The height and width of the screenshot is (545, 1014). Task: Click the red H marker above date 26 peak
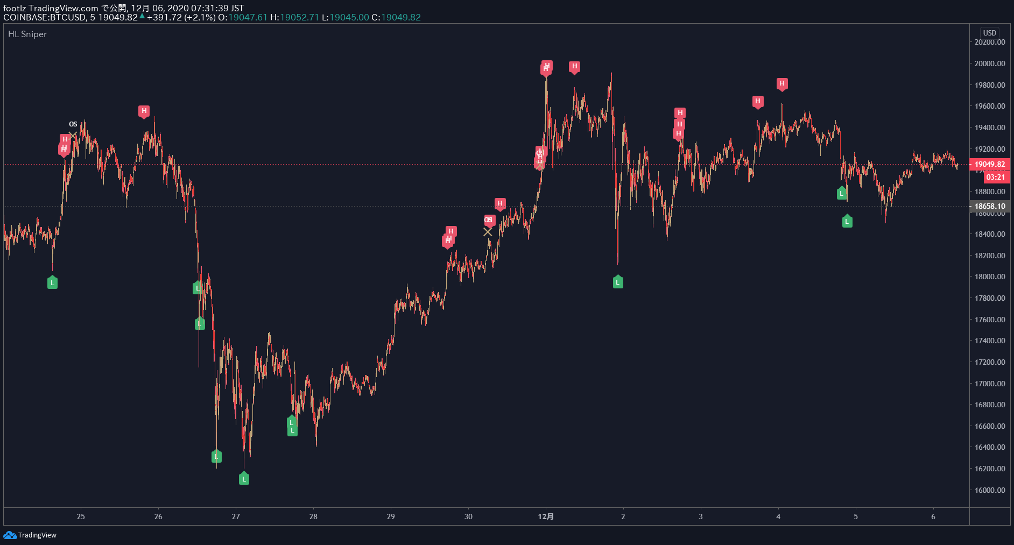click(x=144, y=111)
